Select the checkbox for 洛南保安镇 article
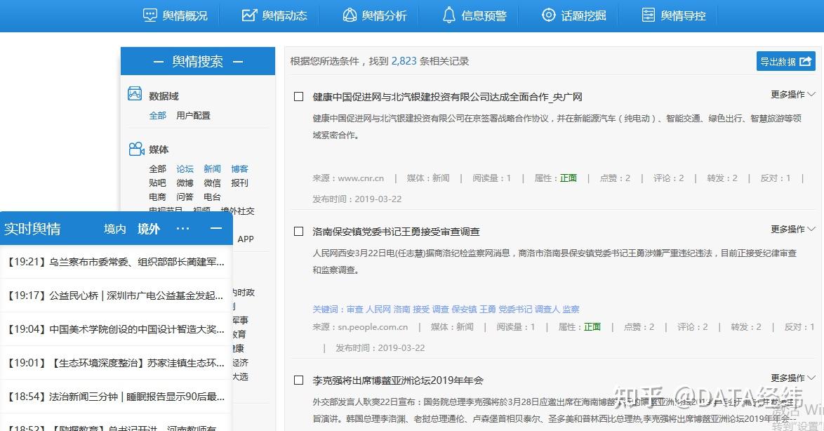 [298, 231]
